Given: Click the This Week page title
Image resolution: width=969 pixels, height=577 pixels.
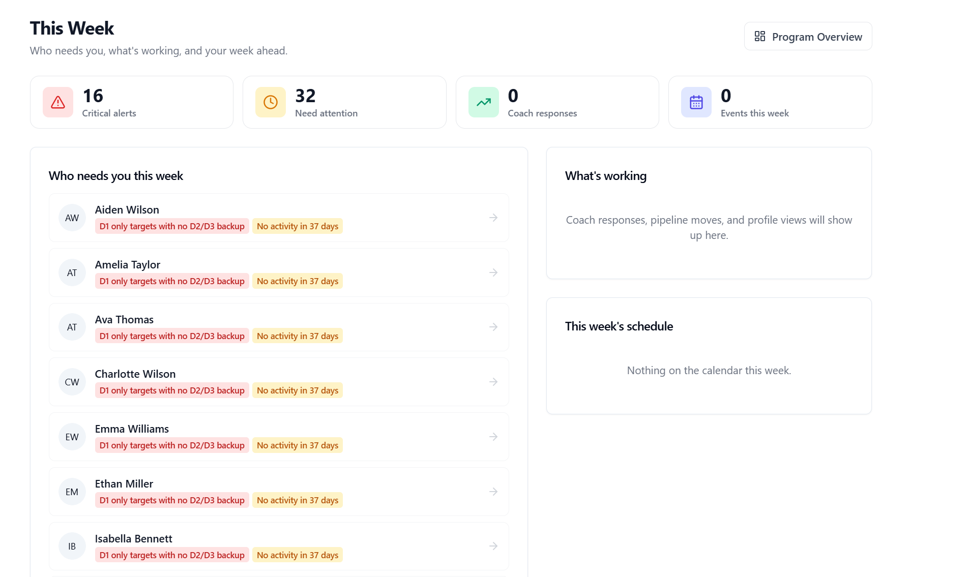Looking at the screenshot, I should [x=72, y=28].
